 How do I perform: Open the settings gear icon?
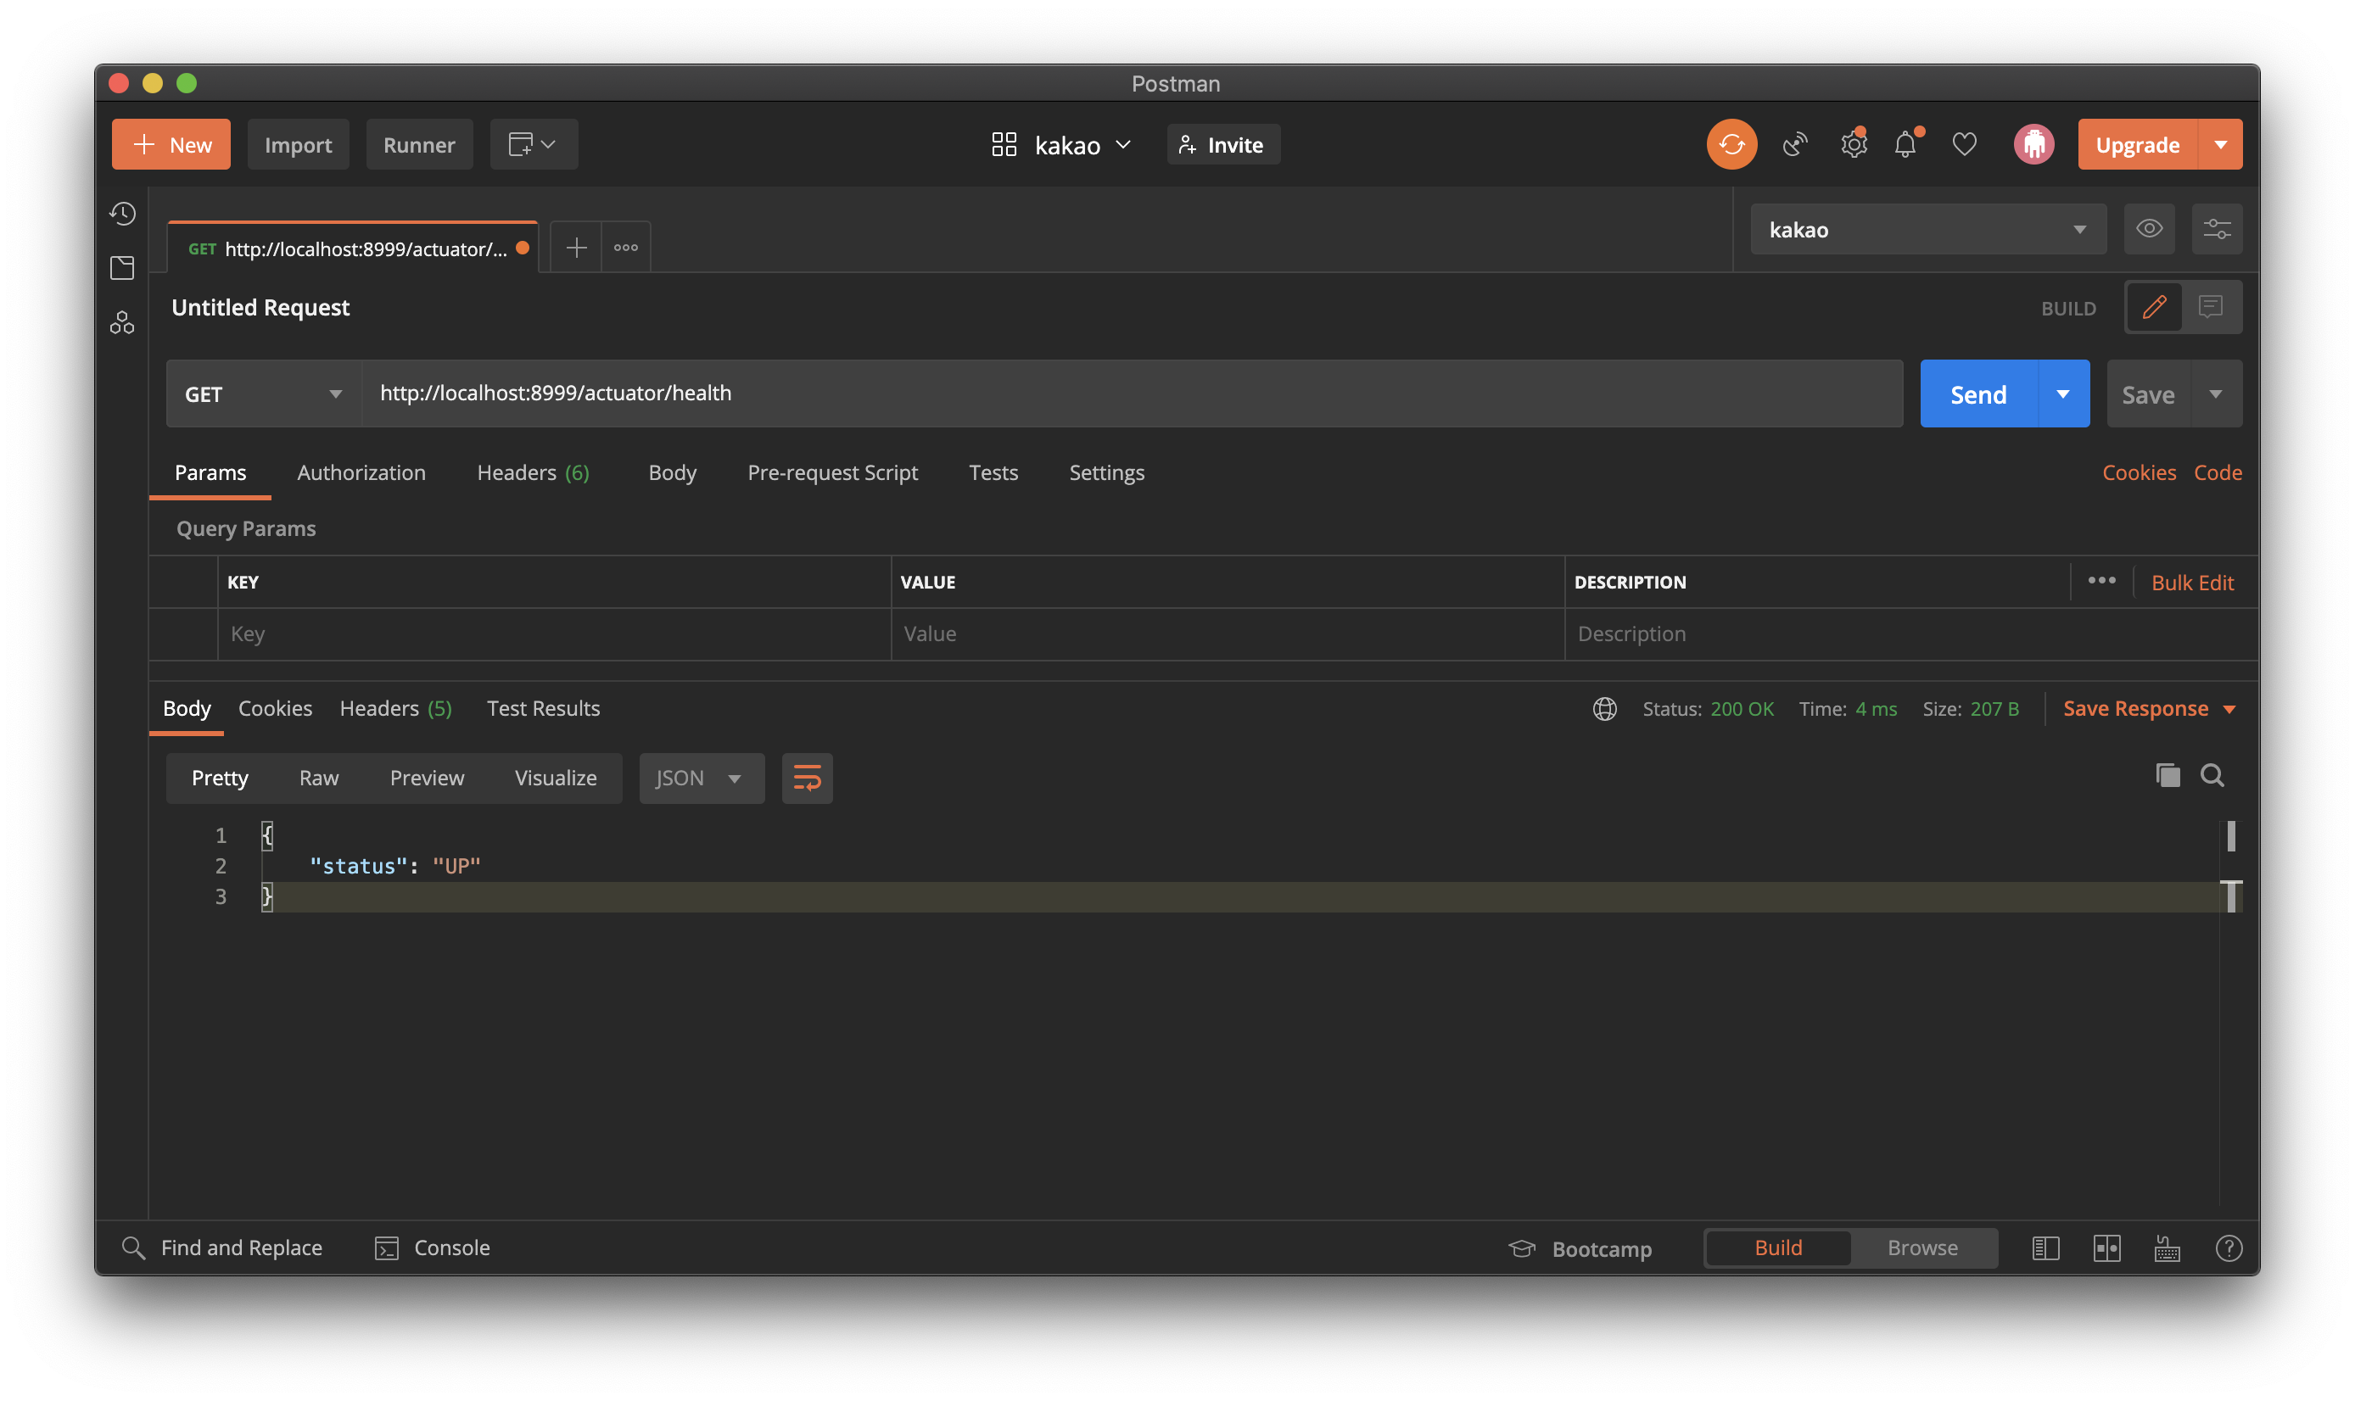pyautogui.click(x=1853, y=144)
